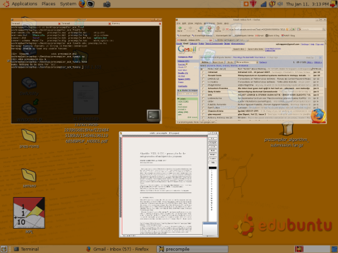Expand the Places menu

coord(49,4)
